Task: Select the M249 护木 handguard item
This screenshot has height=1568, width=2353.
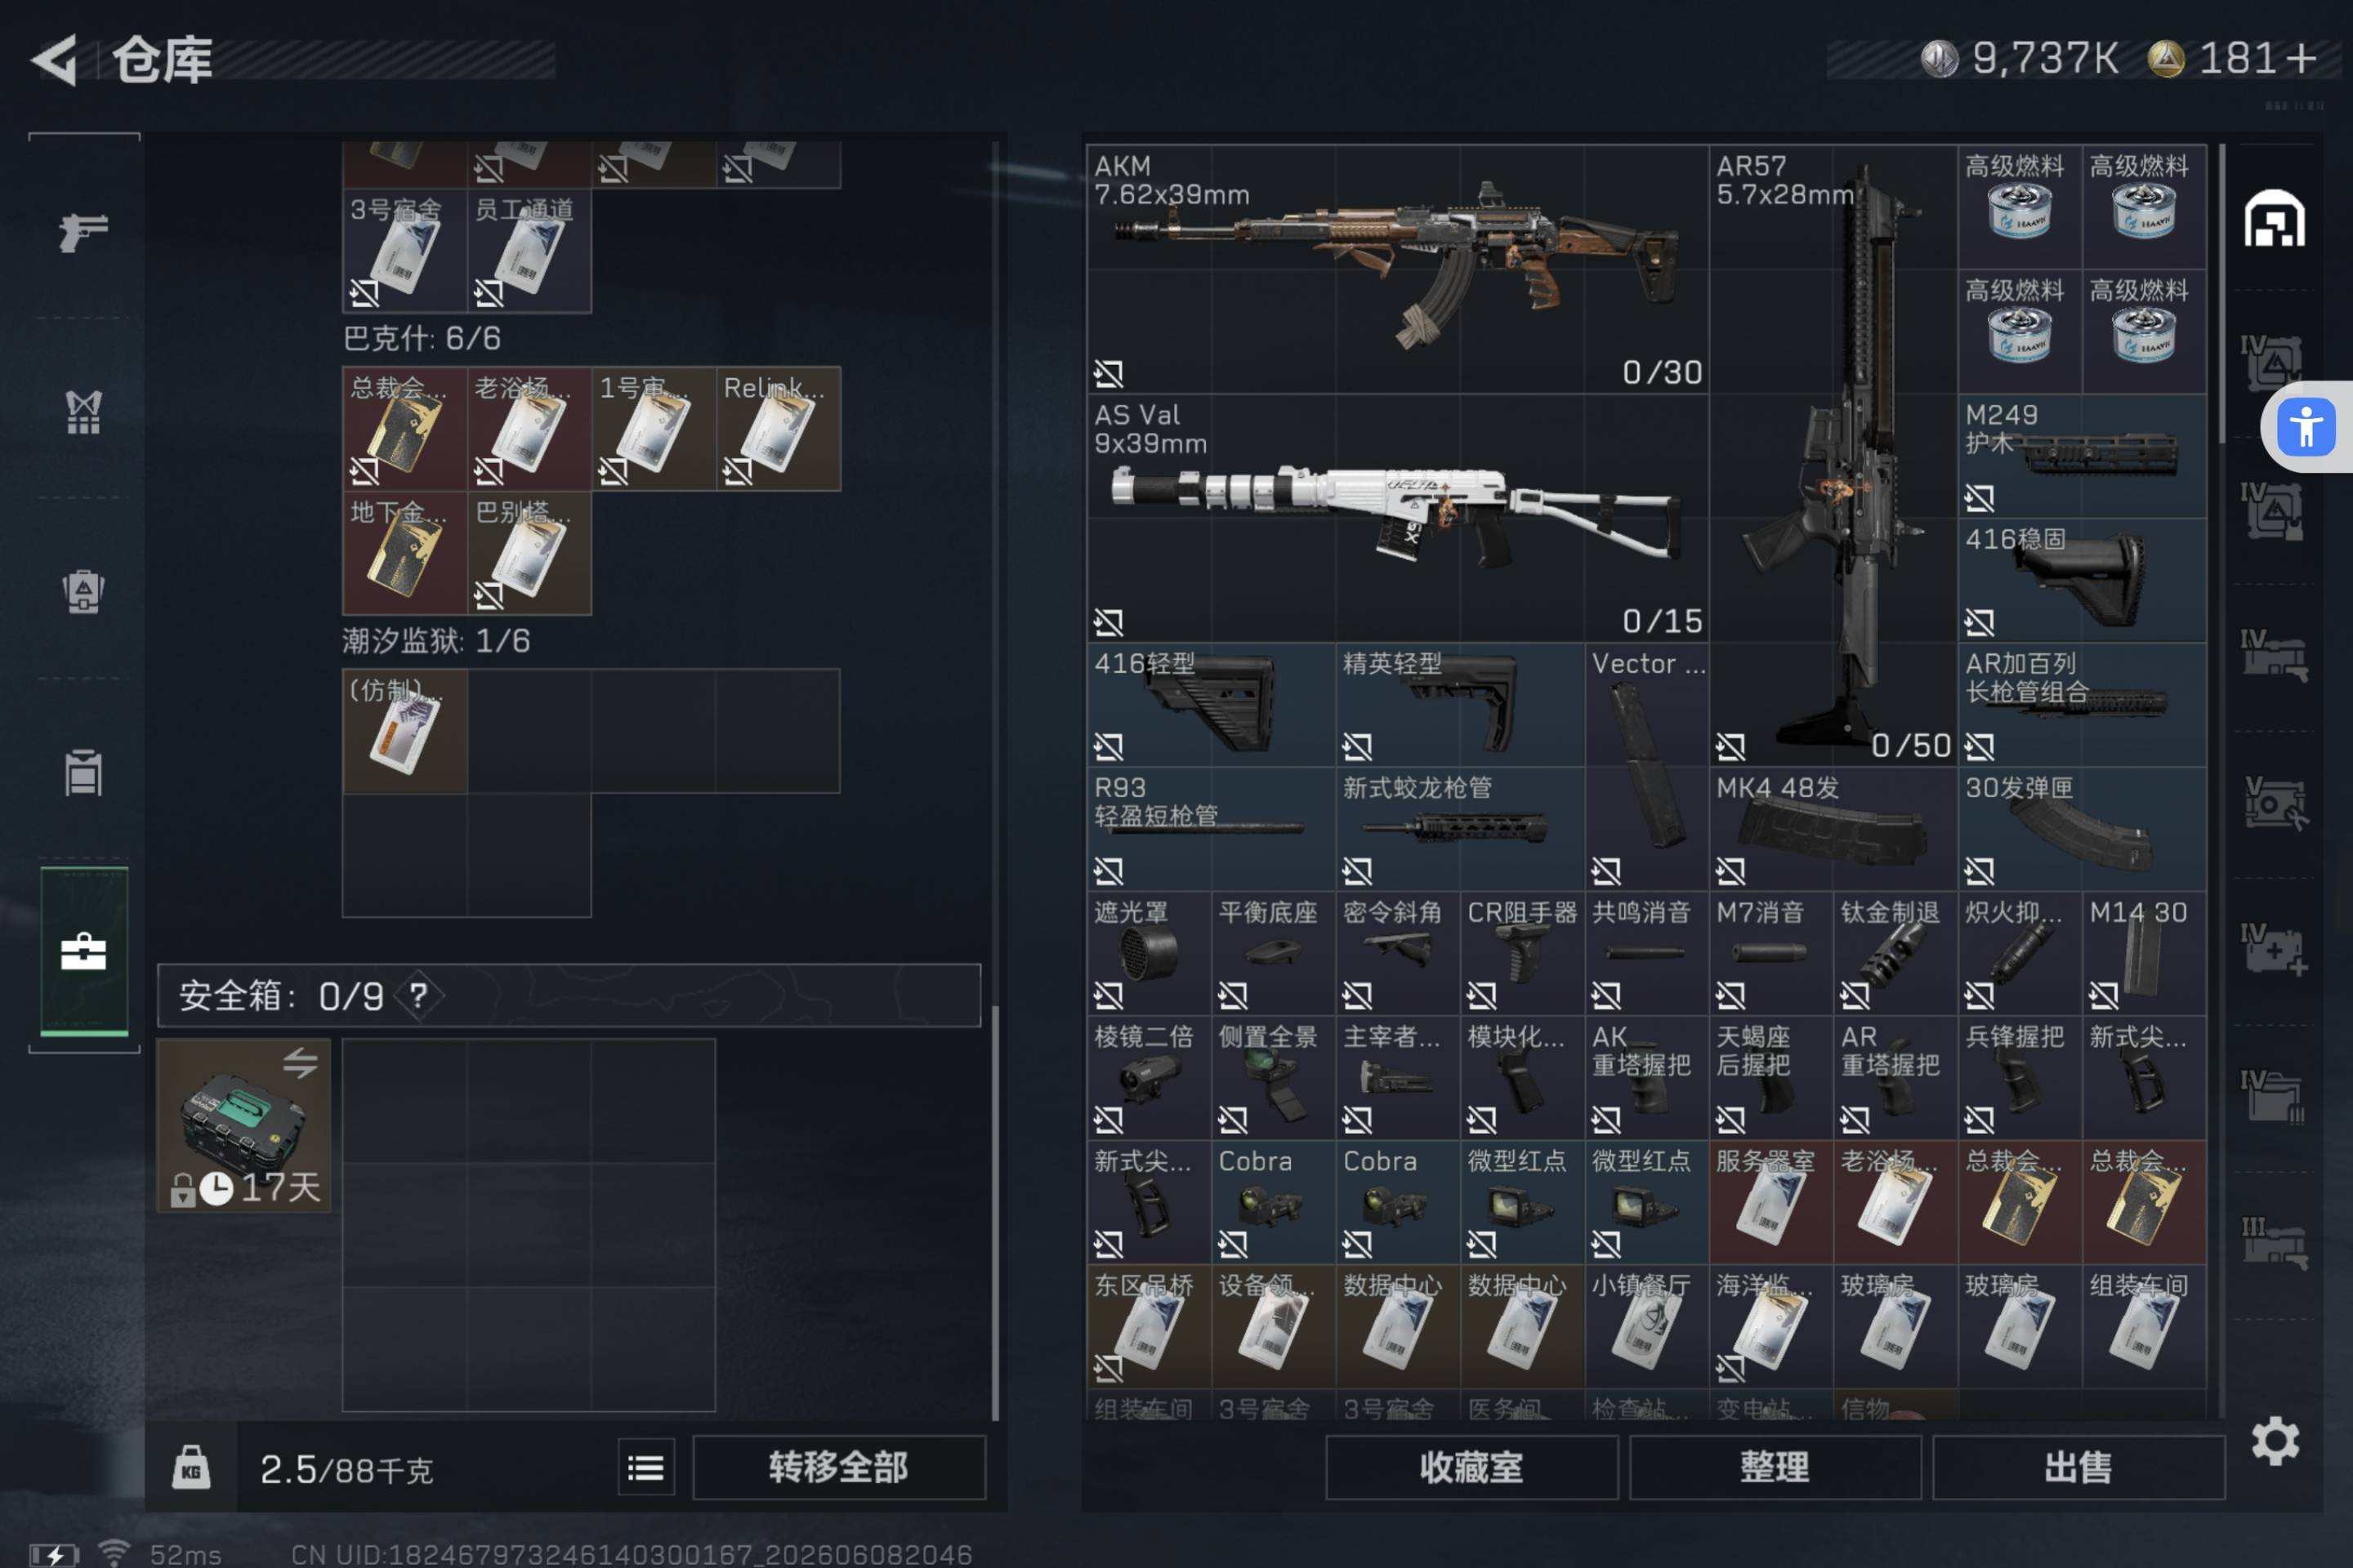Action: point(2082,456)
